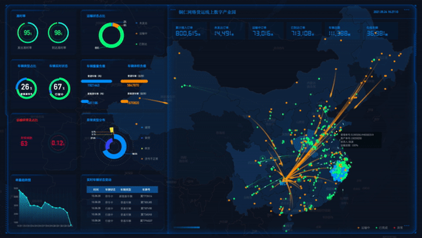Sort table by the 时间 column header
The height and width of the screenshot is (238, 422).
click(94, 189)
